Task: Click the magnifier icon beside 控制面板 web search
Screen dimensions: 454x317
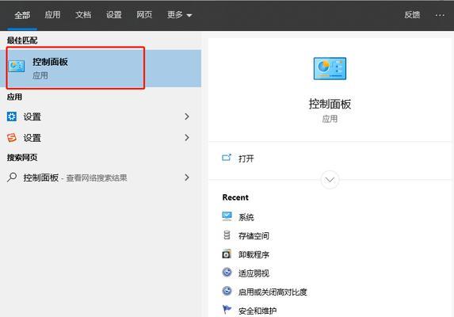Action: pos(12,178)
